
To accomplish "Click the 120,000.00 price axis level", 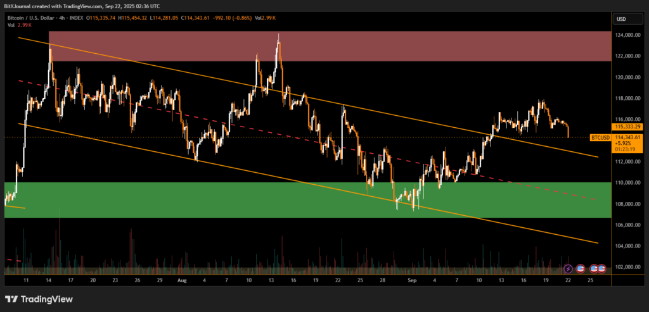I will click(x=627, y=77).
